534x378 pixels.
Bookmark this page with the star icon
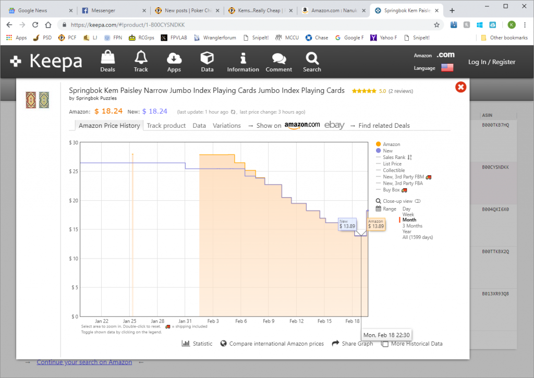(x=436, y=25)
